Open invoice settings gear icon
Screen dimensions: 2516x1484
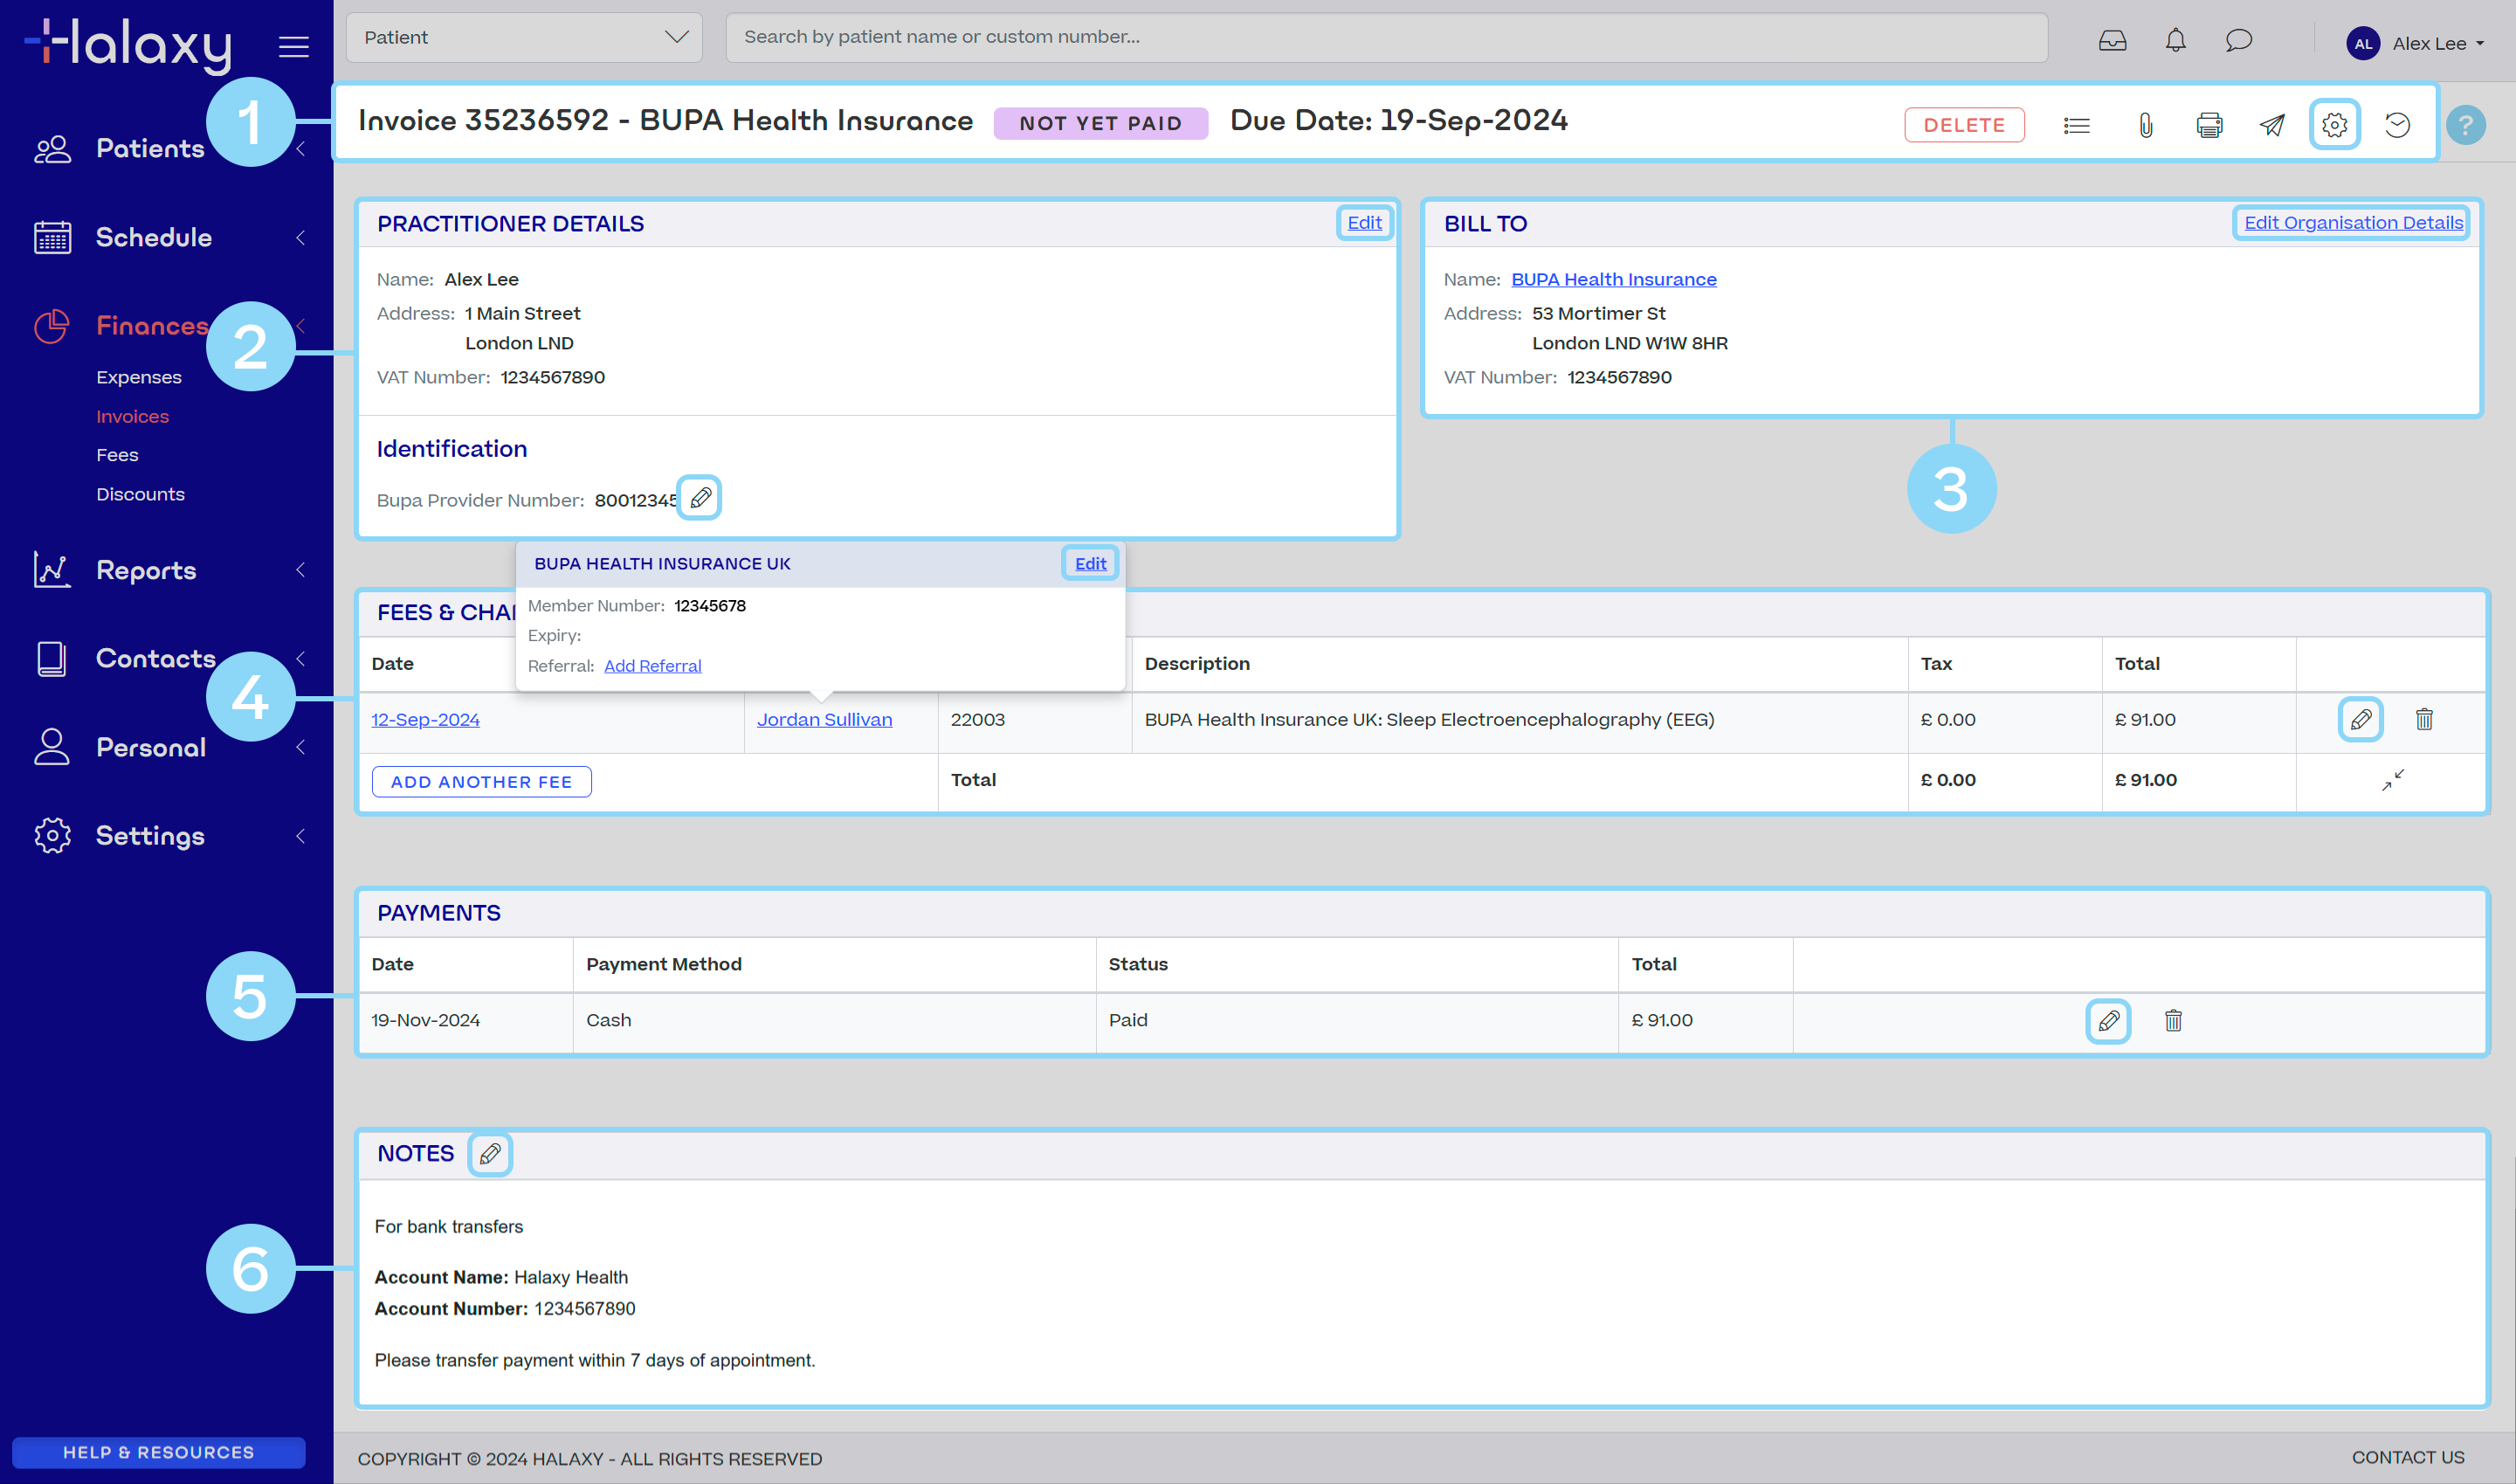2334,125
